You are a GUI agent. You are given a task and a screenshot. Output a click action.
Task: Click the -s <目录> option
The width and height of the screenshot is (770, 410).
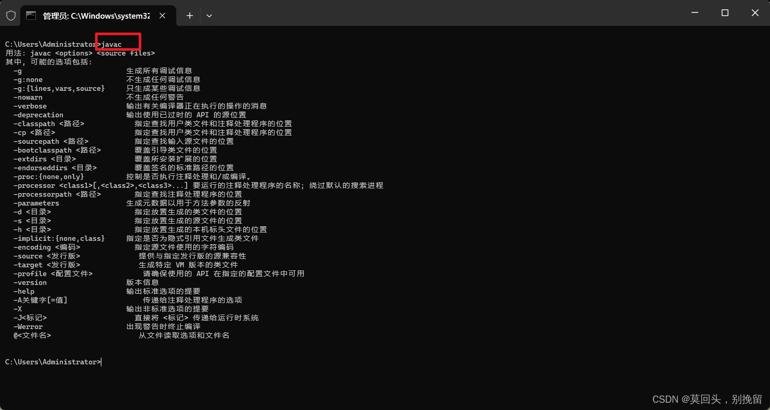(32, 221)
